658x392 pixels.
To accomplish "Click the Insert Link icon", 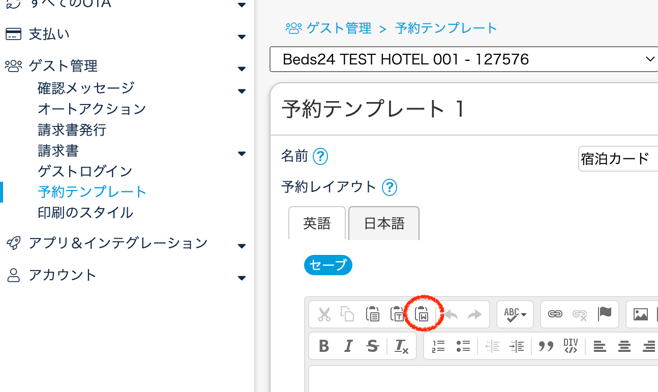I will (555, 314).
